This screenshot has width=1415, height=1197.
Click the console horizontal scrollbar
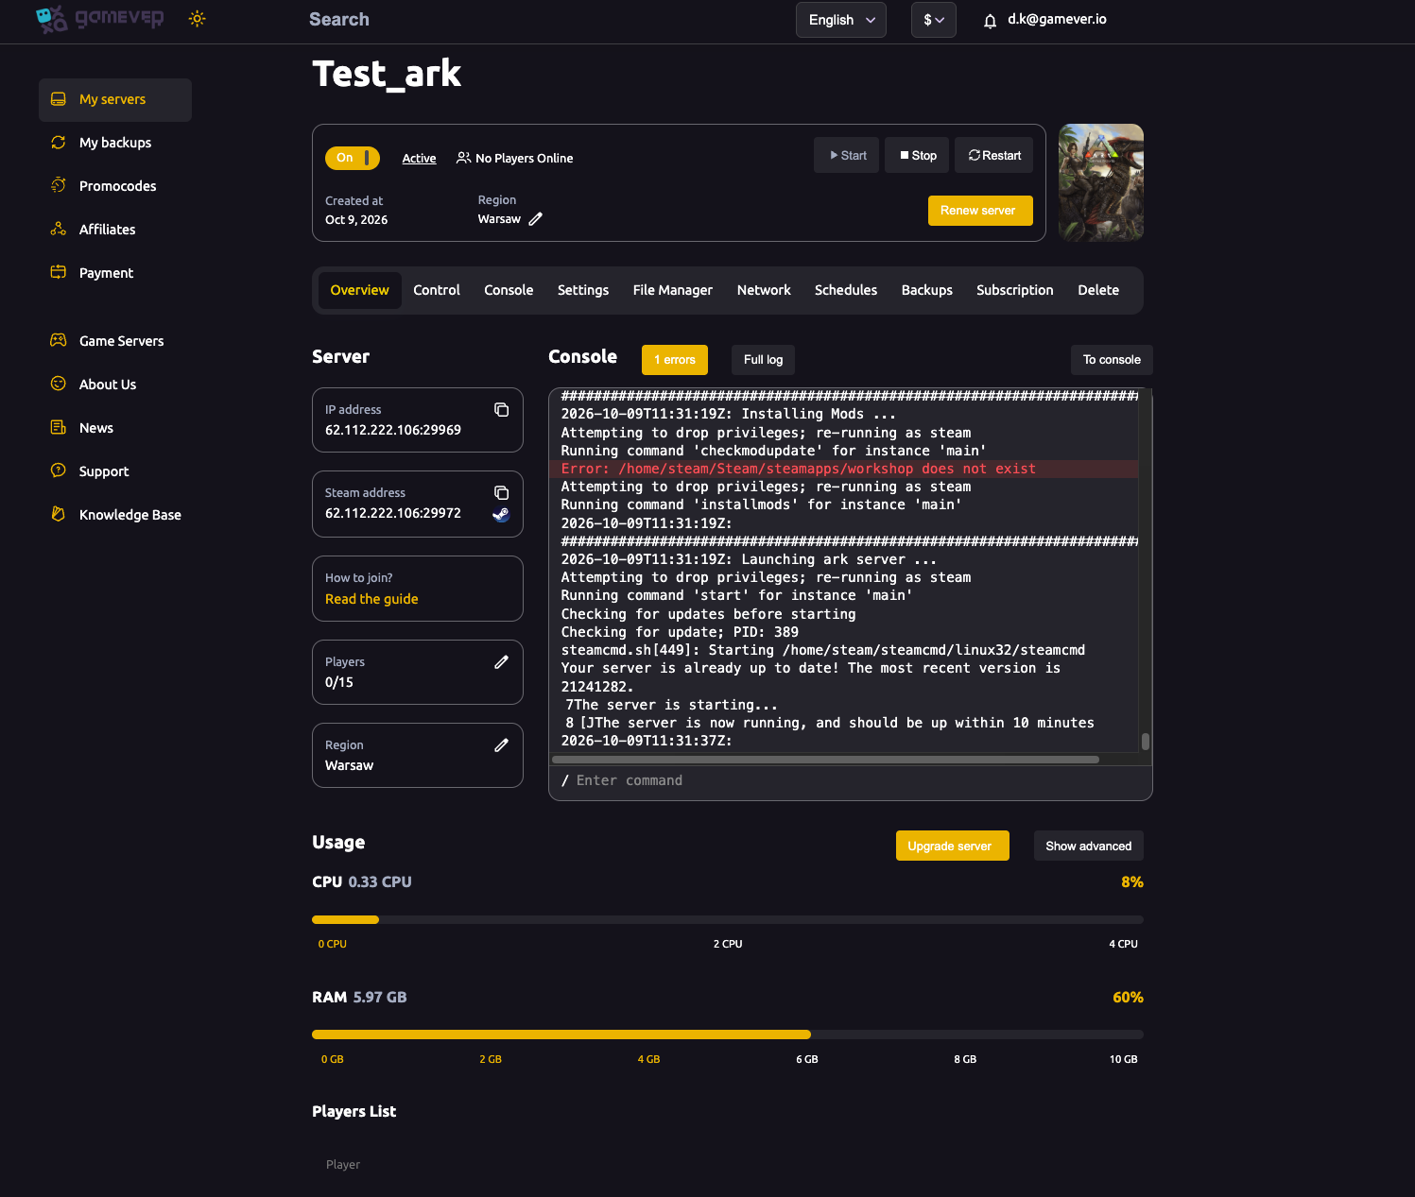click(x=825, y=759)
